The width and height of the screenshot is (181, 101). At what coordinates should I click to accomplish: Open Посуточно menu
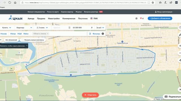click(83, 19)
